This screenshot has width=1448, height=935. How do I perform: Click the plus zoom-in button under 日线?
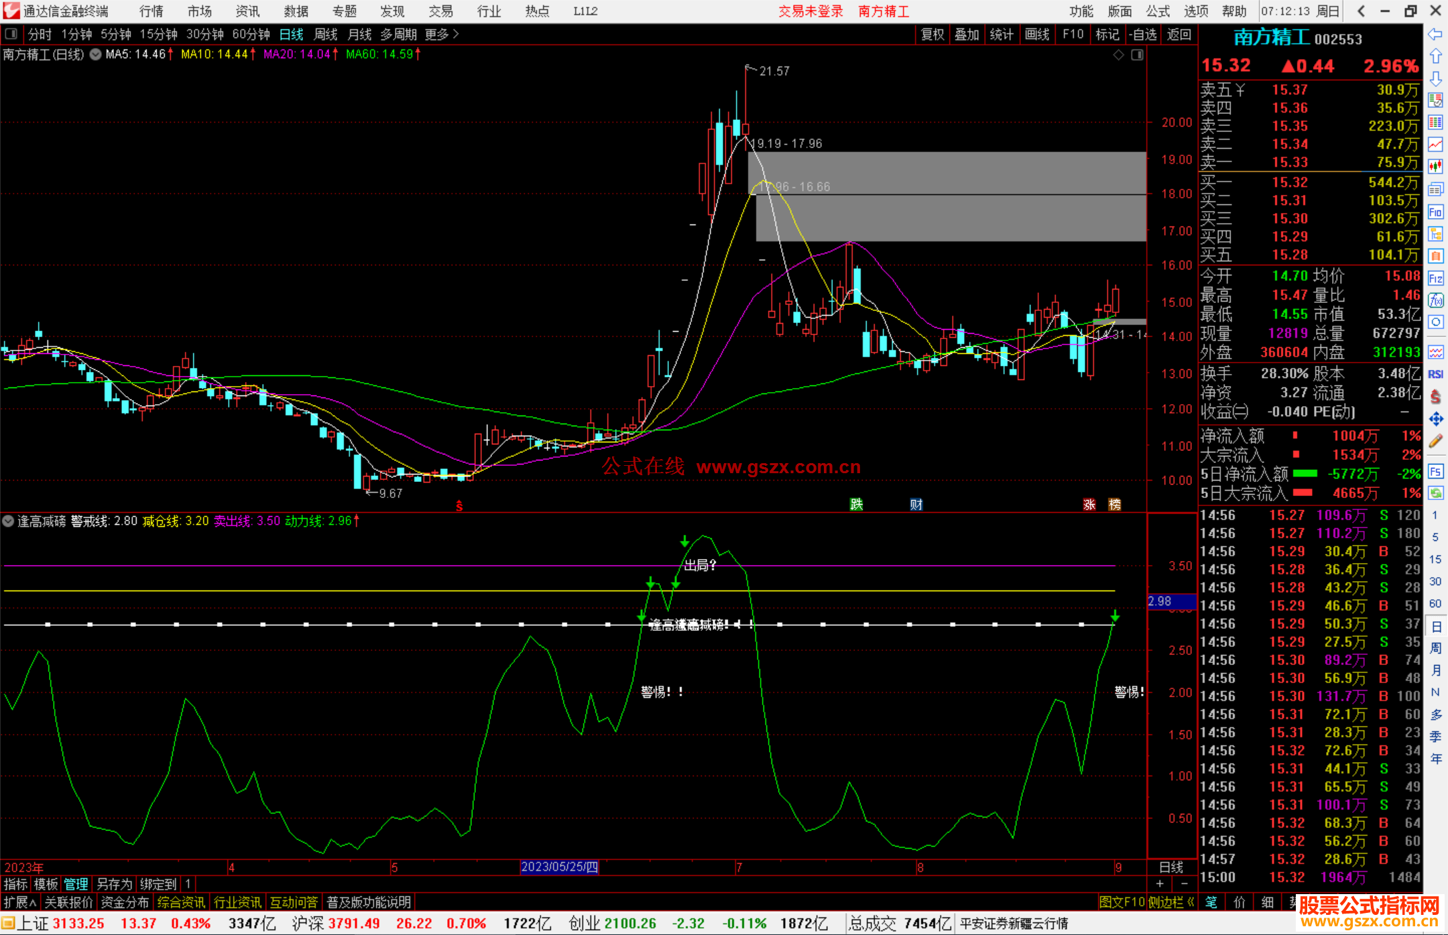[x=1160, y=884]
